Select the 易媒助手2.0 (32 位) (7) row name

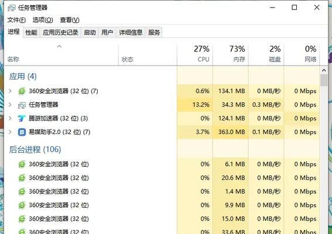[x=60, y=132]
